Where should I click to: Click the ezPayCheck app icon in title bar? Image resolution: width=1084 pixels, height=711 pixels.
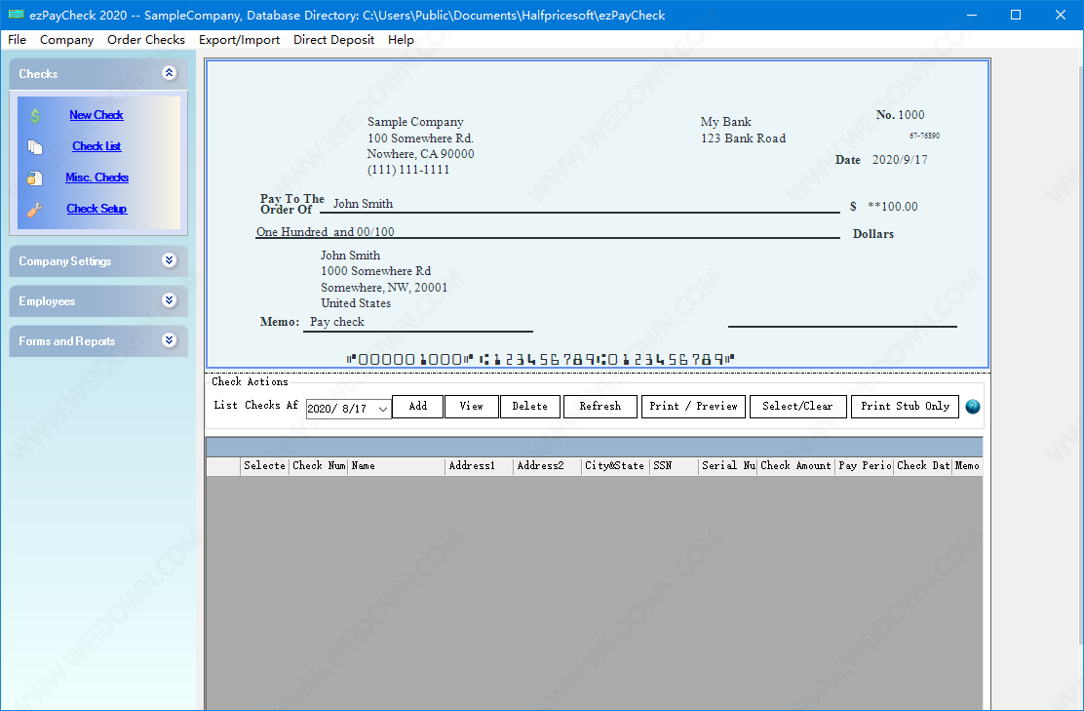(x=16, y=15)
